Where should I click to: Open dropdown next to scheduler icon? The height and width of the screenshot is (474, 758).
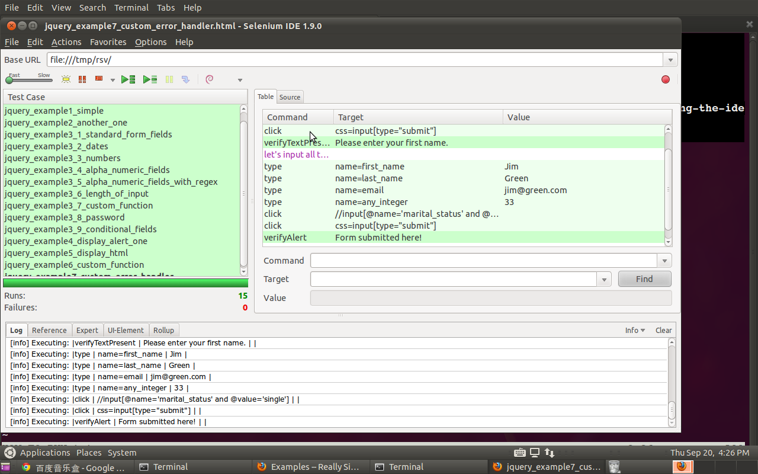[113, 80]
